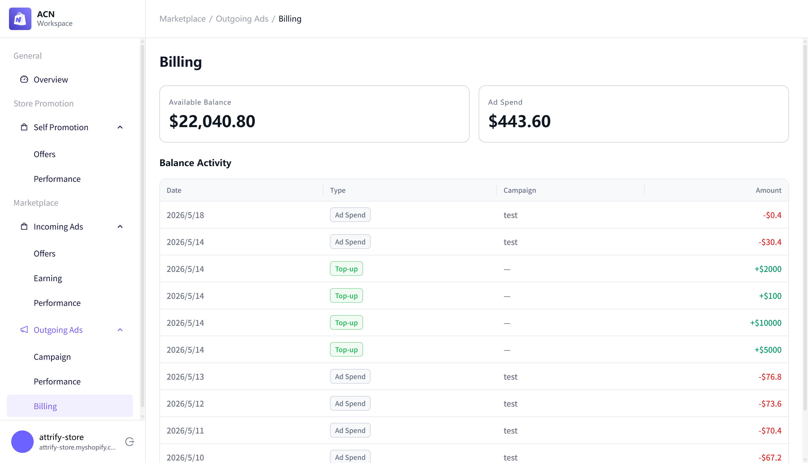Open the Campaign page
The image size is (808, 463).
tap(52, 357)
